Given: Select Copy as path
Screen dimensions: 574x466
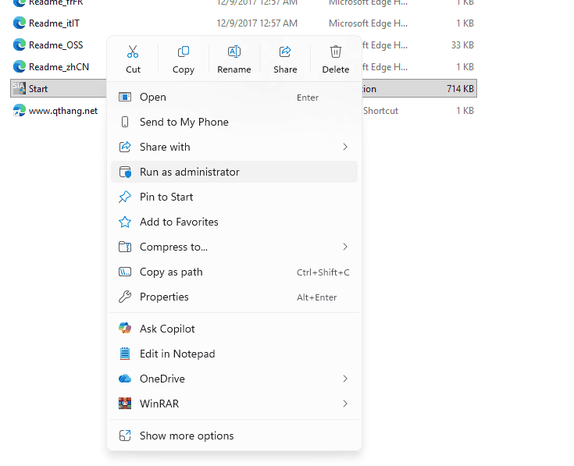Looking at the screenshot, I should tap(171, 272).
